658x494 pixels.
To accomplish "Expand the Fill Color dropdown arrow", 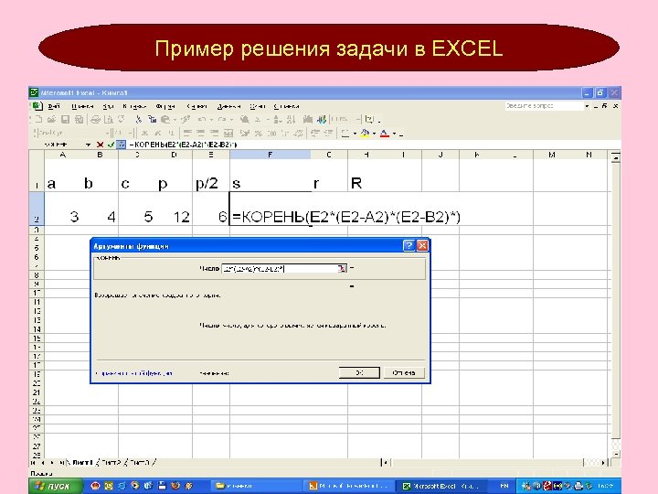I will 375,134.
